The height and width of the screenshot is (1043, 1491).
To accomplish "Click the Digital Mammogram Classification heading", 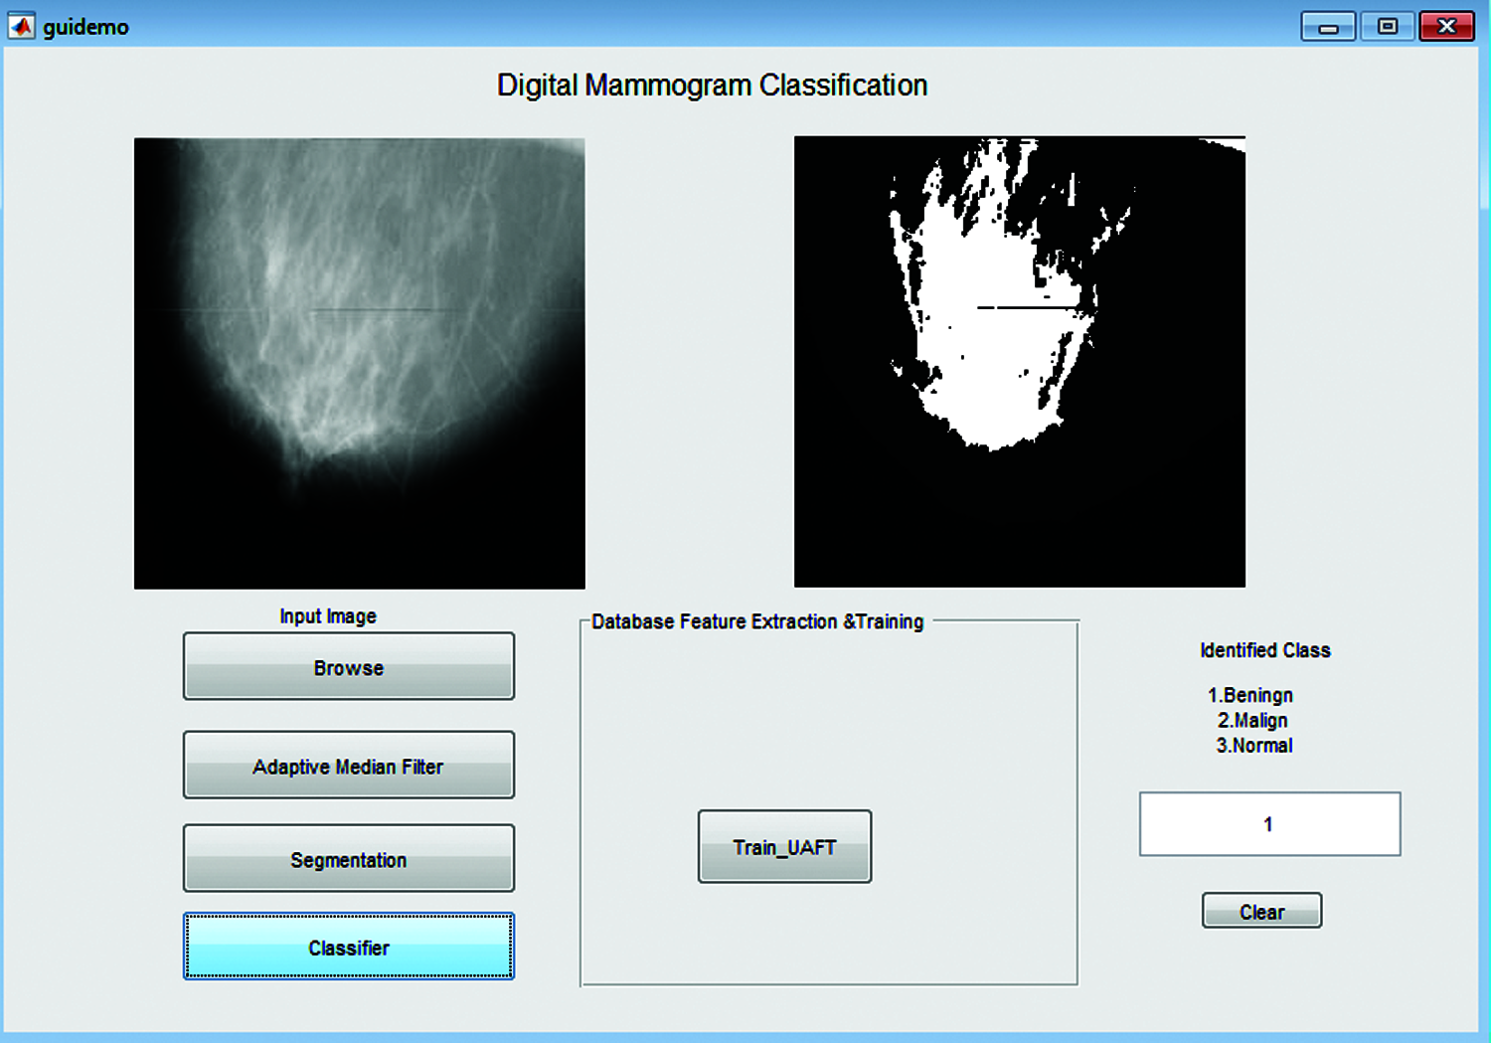I will [712, 86].
